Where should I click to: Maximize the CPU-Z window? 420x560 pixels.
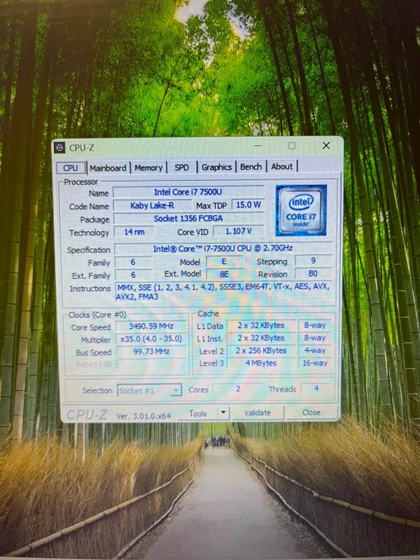coord(292,146)
